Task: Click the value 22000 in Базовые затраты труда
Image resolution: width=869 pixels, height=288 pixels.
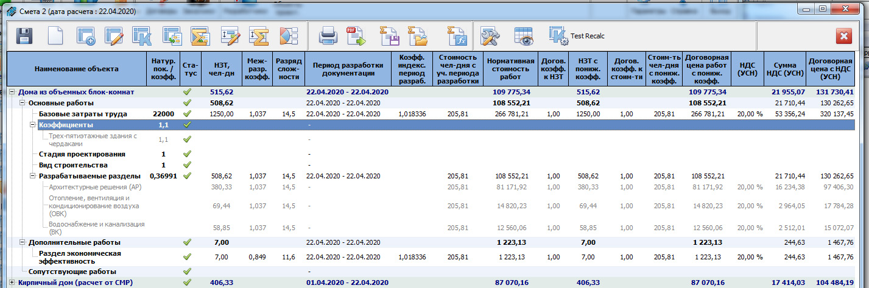Action: [163, 114]
